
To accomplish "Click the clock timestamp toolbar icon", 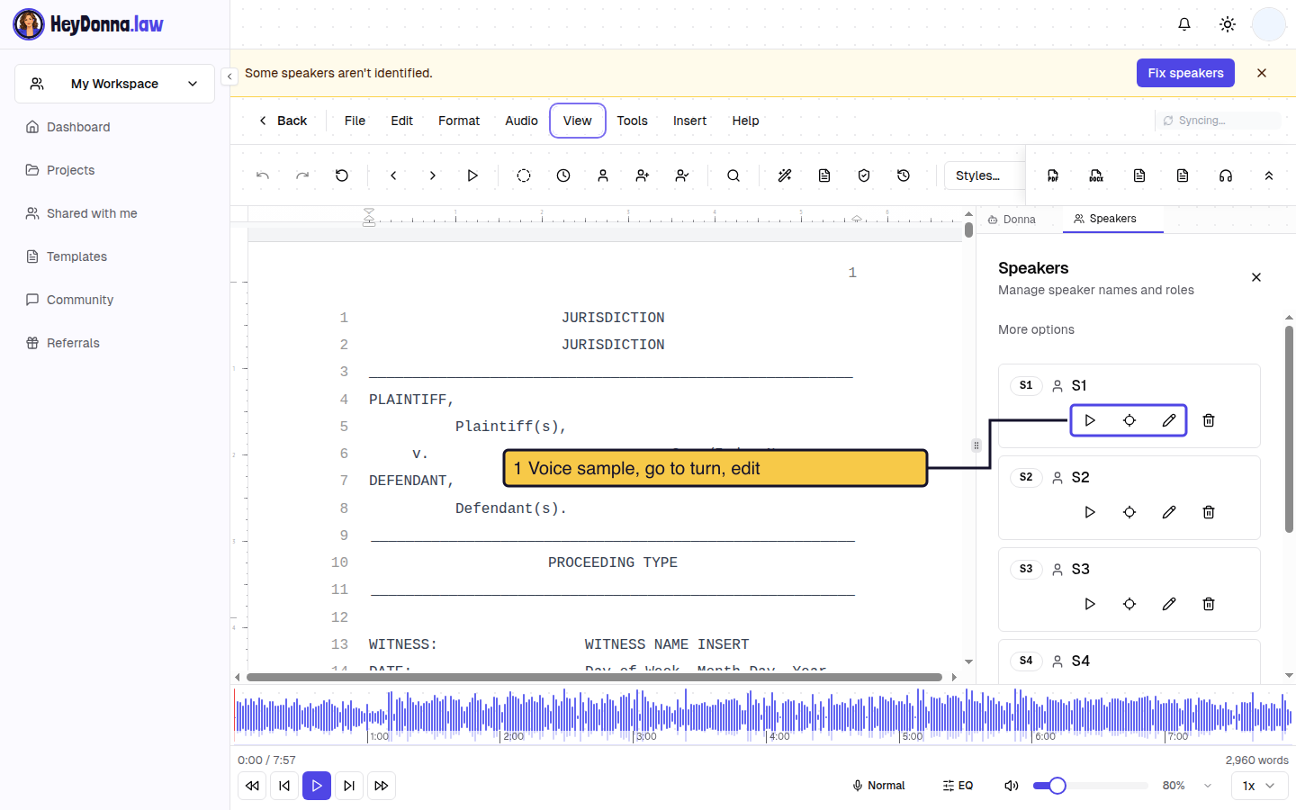I will tap(563, 175).
